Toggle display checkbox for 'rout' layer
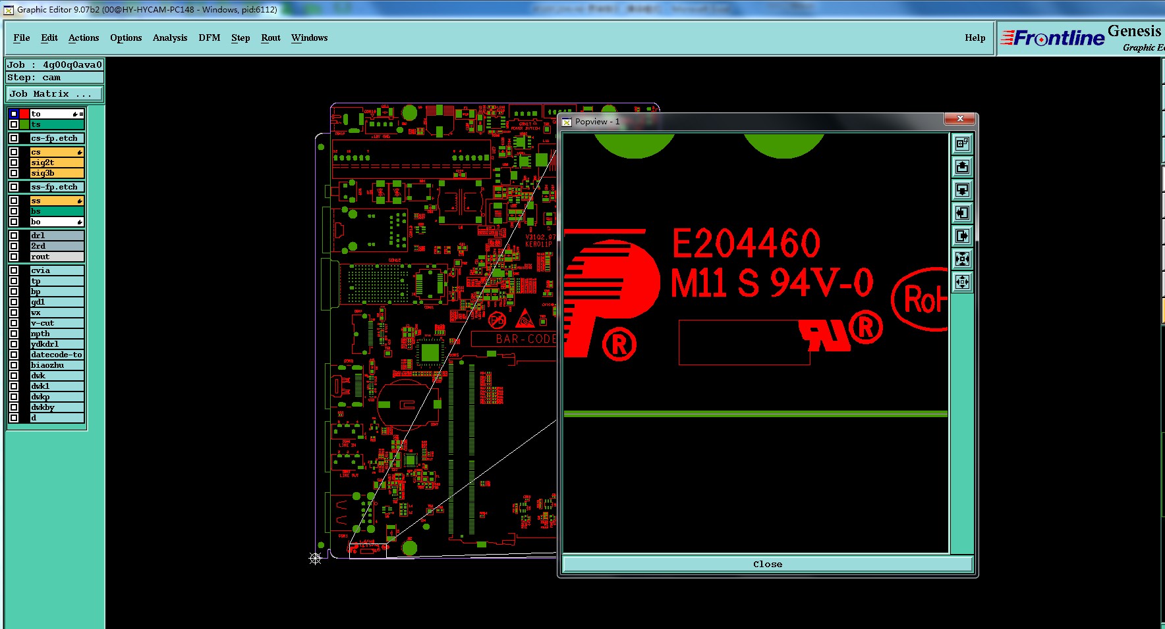Viewport: 1165px width, 629px height. (14, 257)
